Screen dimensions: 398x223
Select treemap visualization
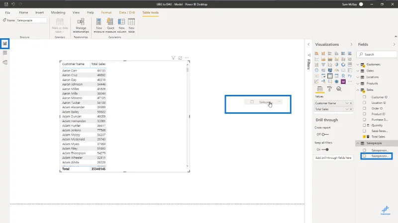350,65
